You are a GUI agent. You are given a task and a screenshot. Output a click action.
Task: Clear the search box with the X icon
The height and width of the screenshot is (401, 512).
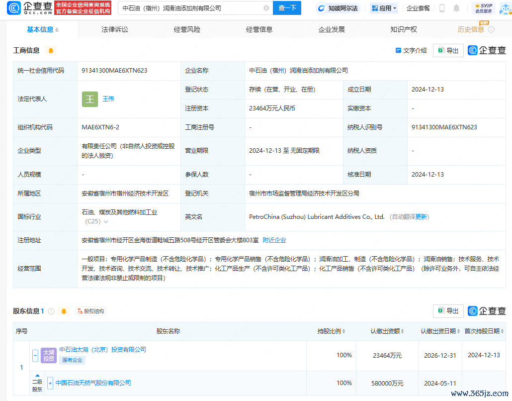[266, 8]
